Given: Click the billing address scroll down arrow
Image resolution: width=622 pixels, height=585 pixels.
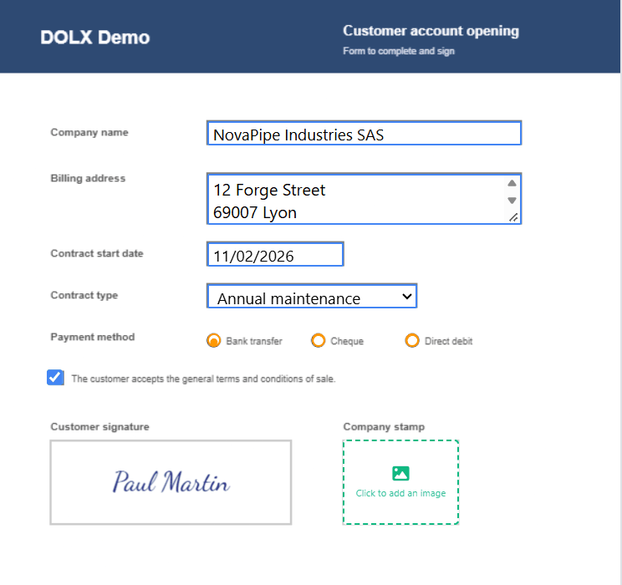Looking at the screenshot, I should (512, 201).
